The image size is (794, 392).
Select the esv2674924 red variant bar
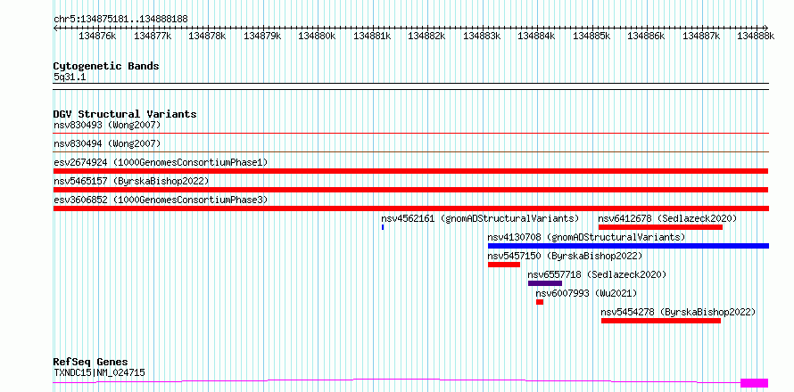coord(410,171)
